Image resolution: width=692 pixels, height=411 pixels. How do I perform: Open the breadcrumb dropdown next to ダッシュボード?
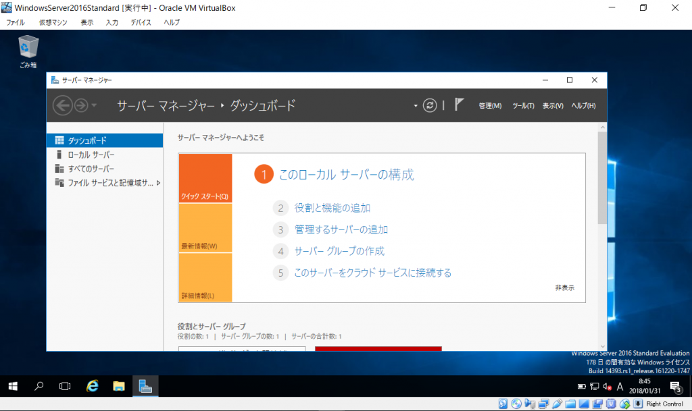[416, 105]
